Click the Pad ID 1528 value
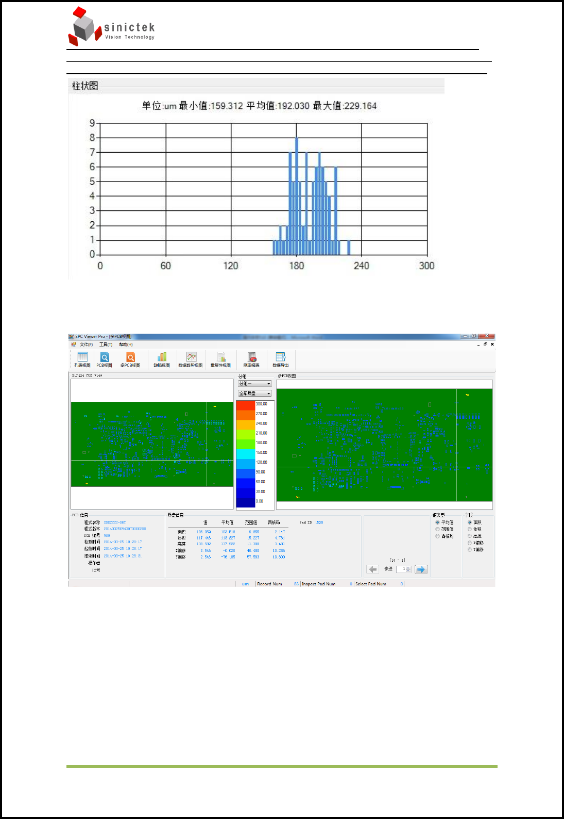This screenshot has height=819, width=564. click(x=319, y=522)
